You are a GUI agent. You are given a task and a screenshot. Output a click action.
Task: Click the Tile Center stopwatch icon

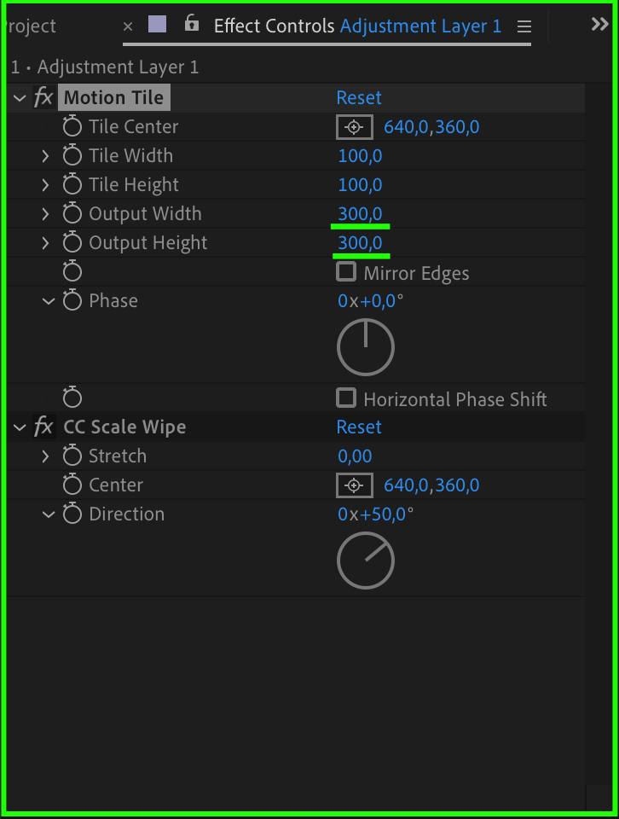click(72, 127)
